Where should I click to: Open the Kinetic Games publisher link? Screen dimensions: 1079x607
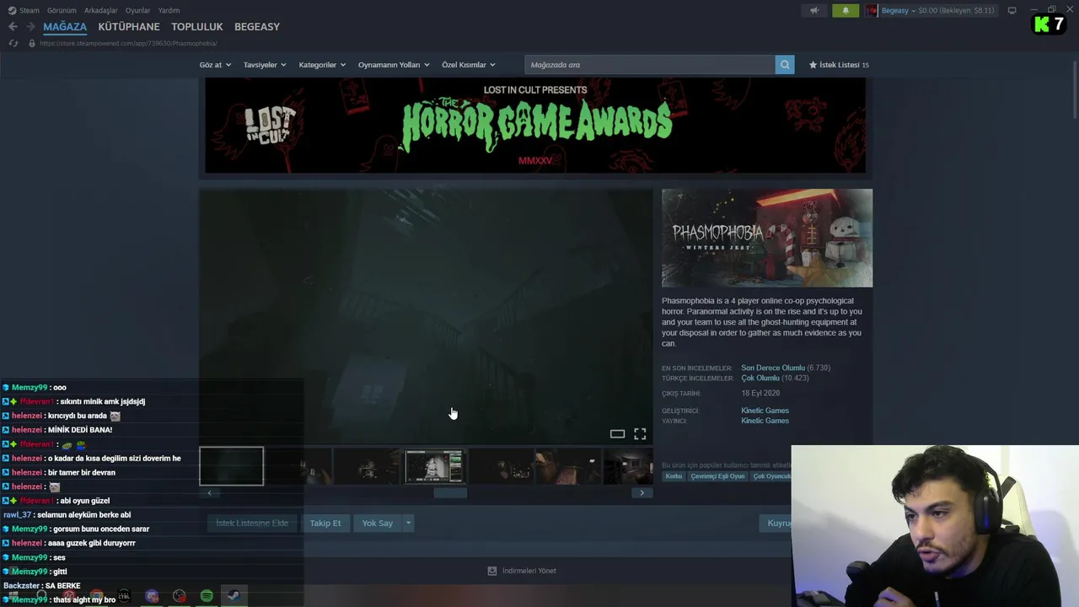pos(765,421)
